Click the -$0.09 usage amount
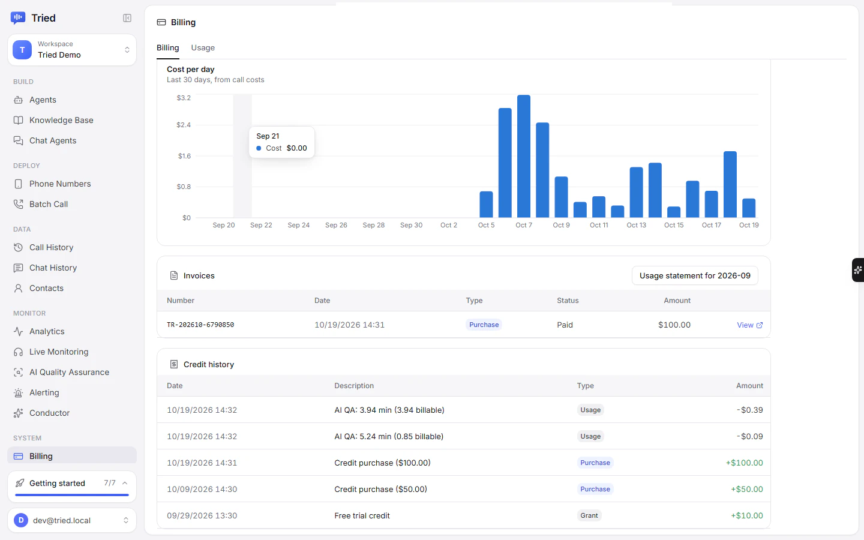 (x=750, y=436)
